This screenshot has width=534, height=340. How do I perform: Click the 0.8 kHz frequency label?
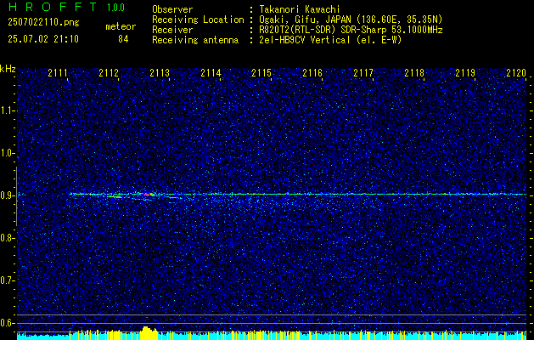pos(7,238)
